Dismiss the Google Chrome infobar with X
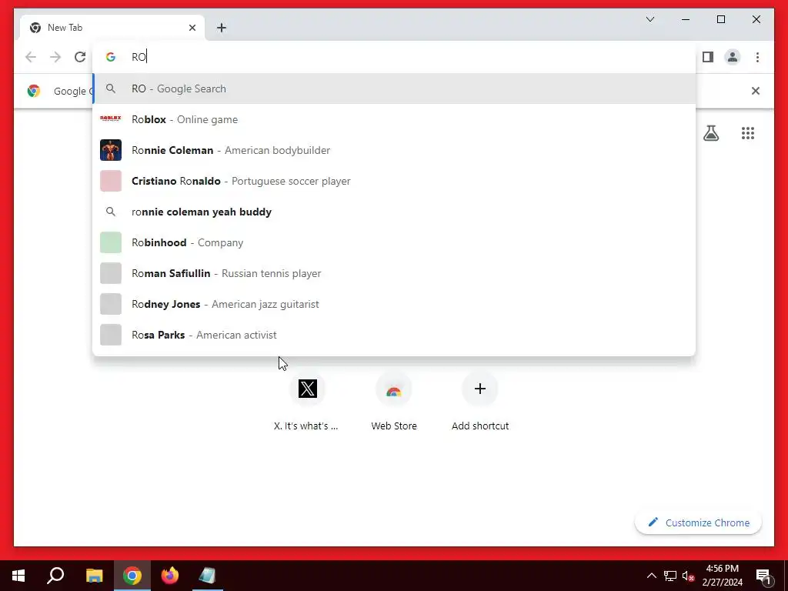The image size is (788, 591). point(756,91)
